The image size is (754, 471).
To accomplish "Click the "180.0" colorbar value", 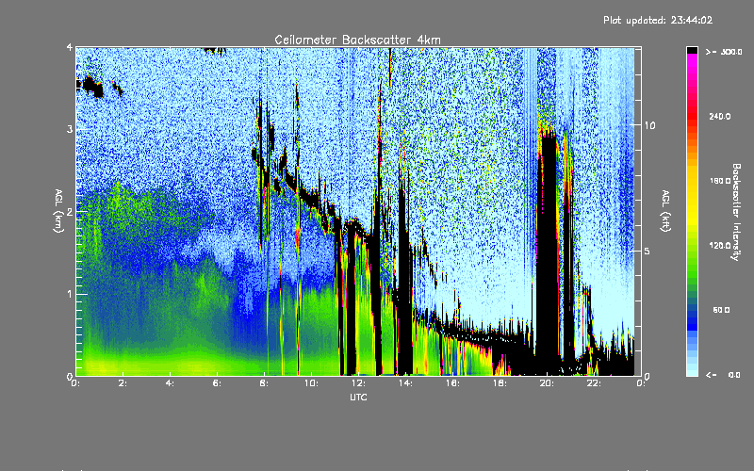I will (720, 181).
